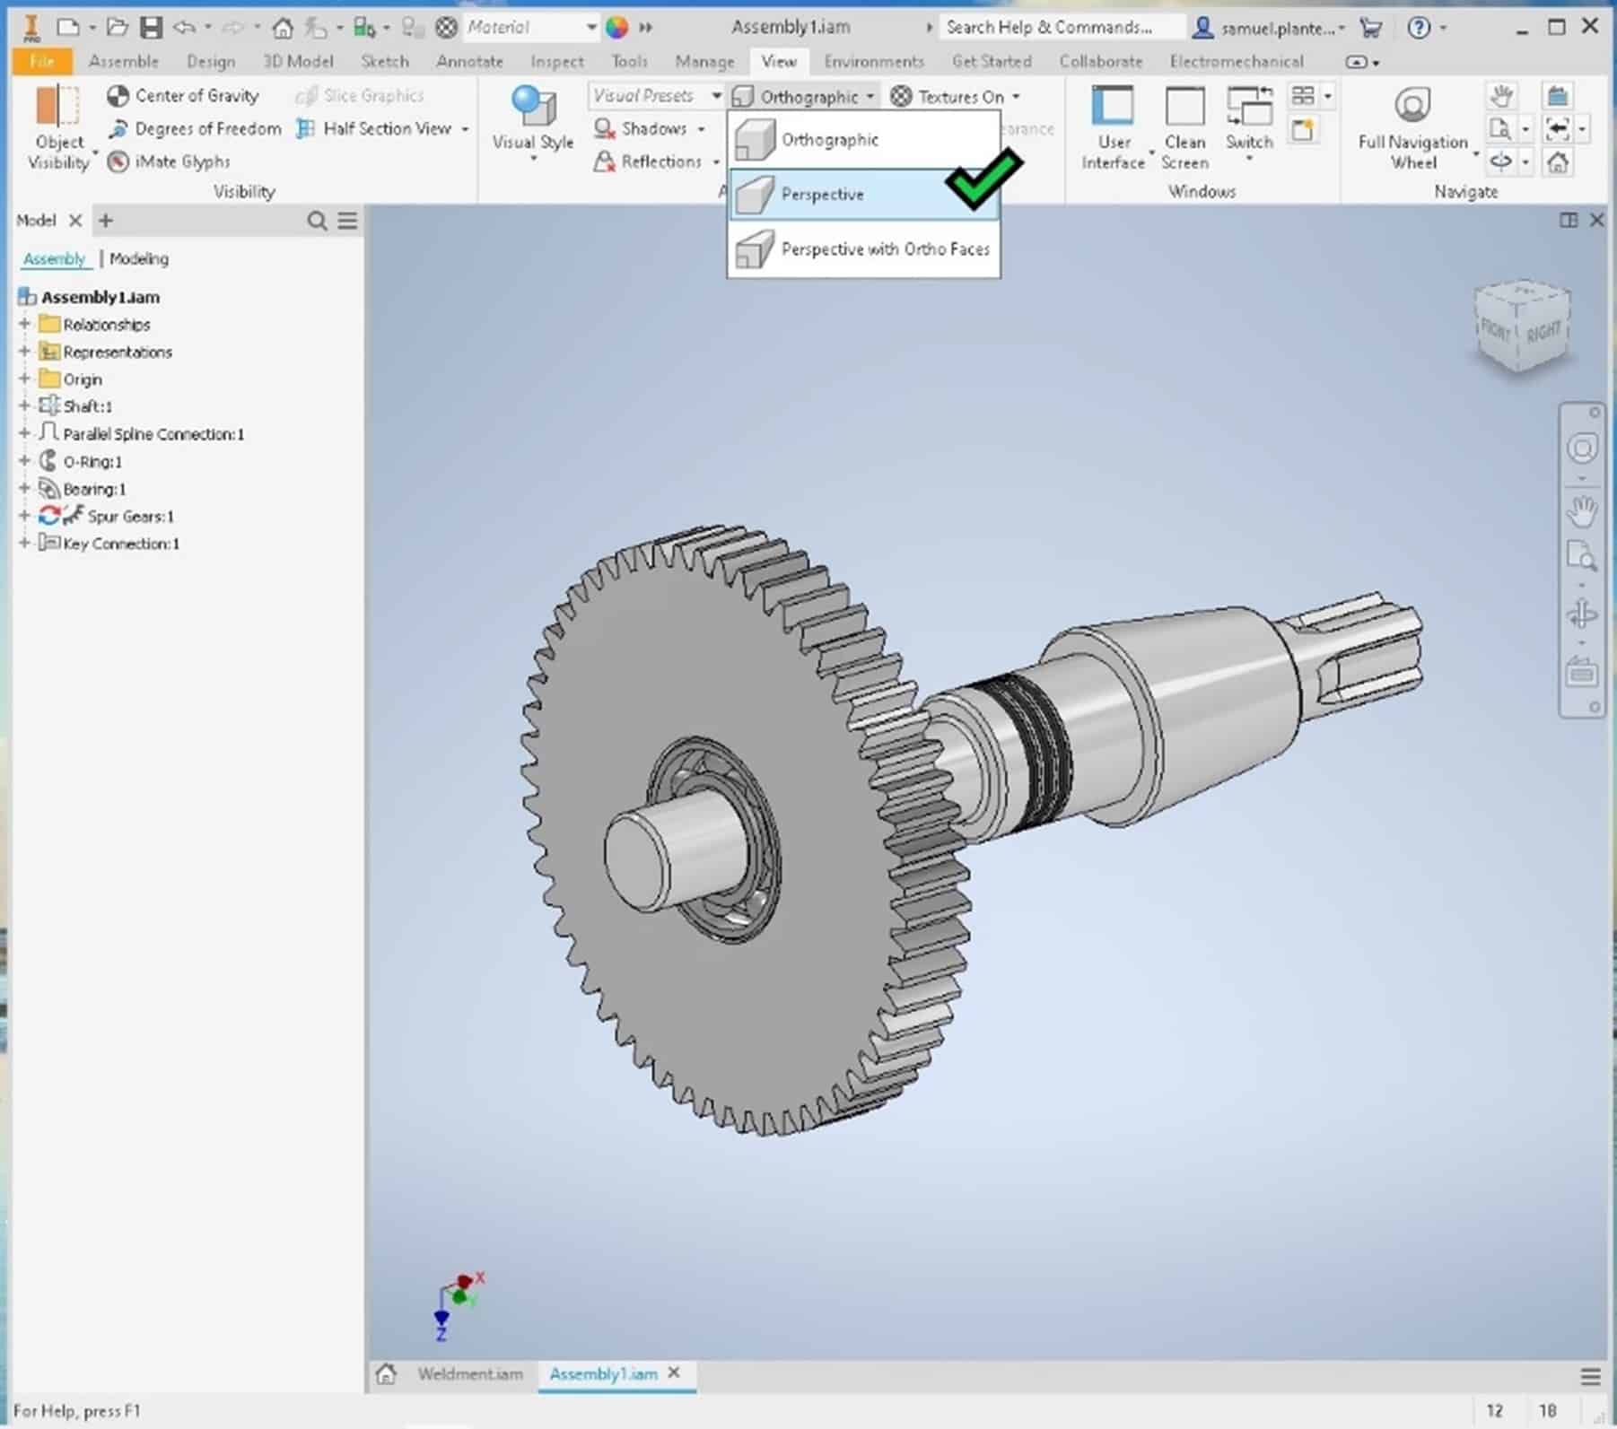
Task: Switch to the Assemble ribbon tab
Action: [x=123, y=61]
